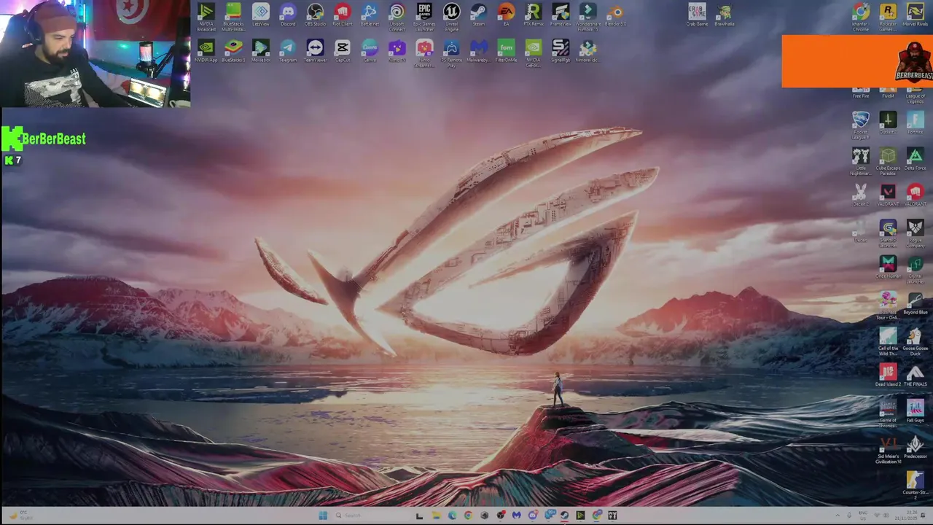Open the Chrome profile shortcut on desktop
Image resolution: width=933 pixels, height=525 pixels.
[x=861, y=17]
